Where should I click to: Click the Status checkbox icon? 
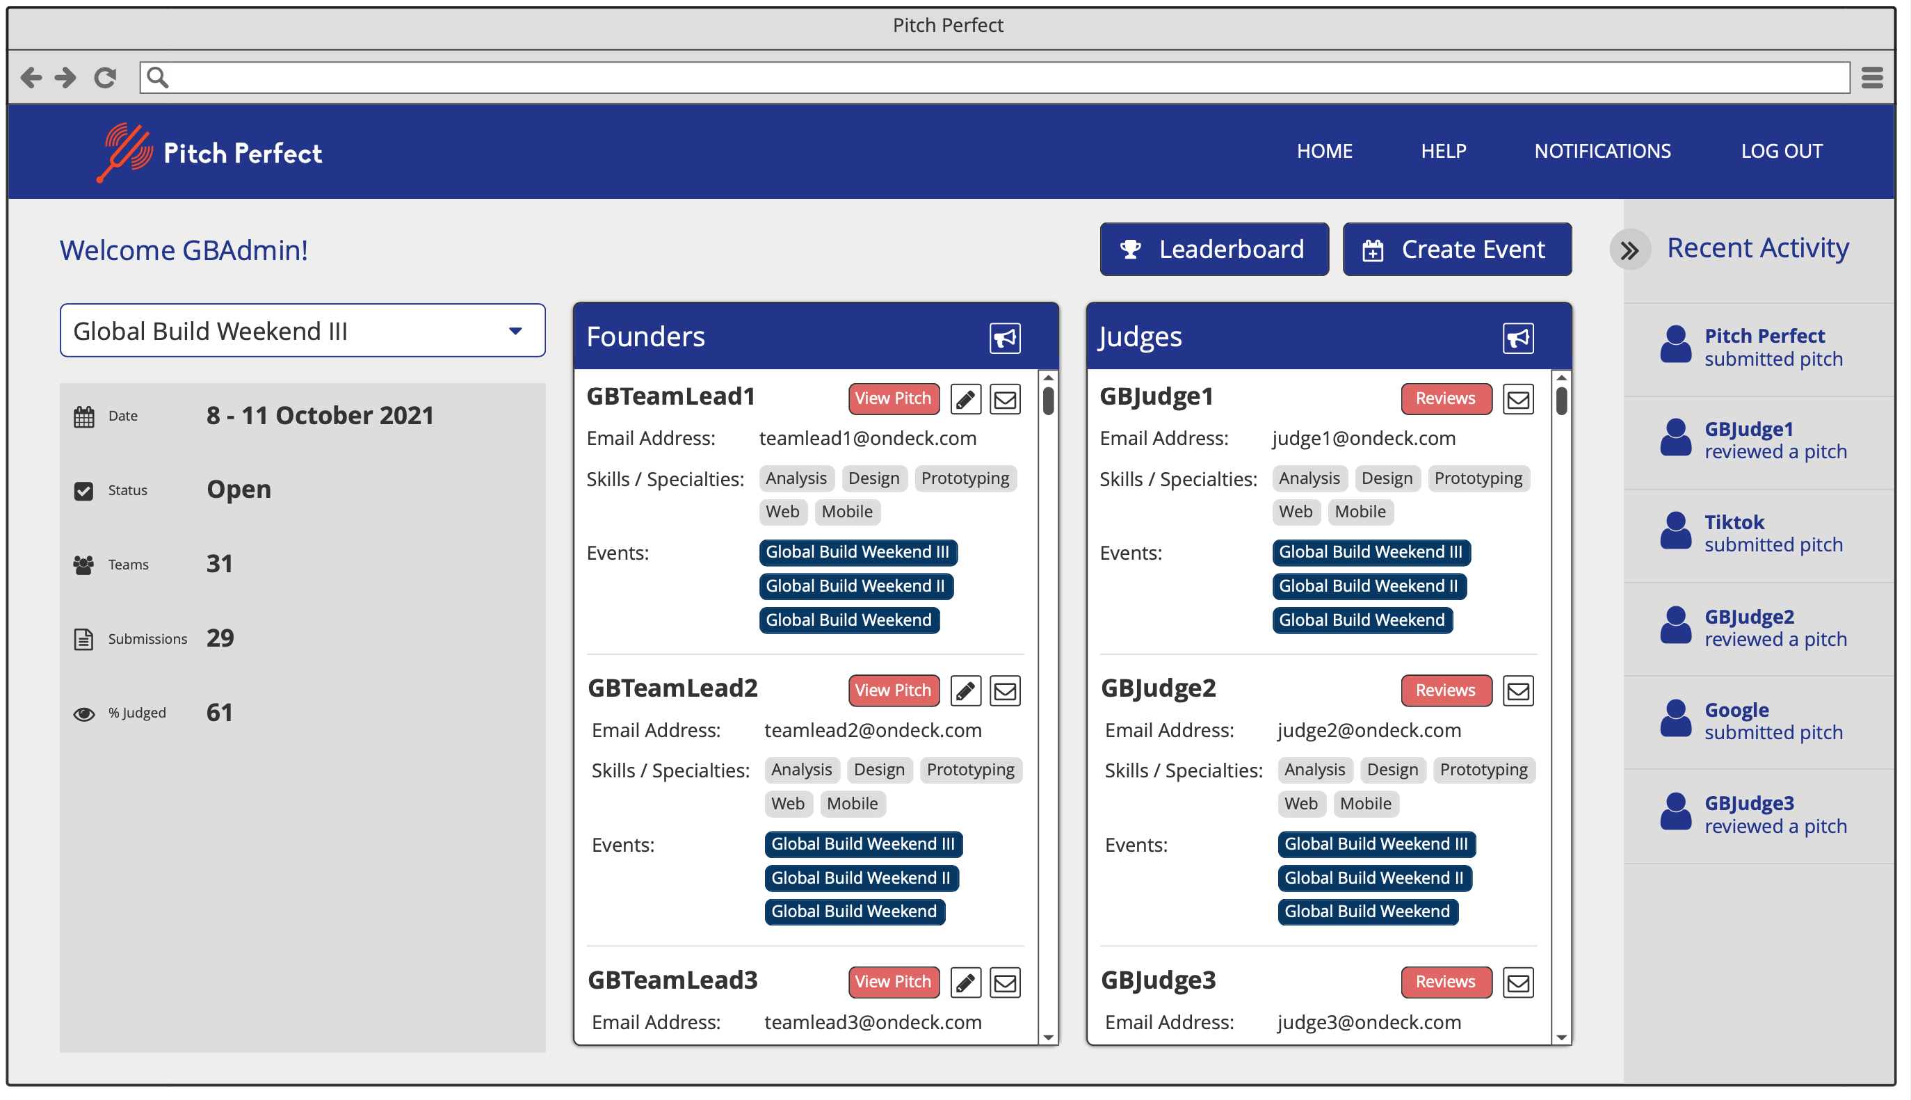[84, 491]
